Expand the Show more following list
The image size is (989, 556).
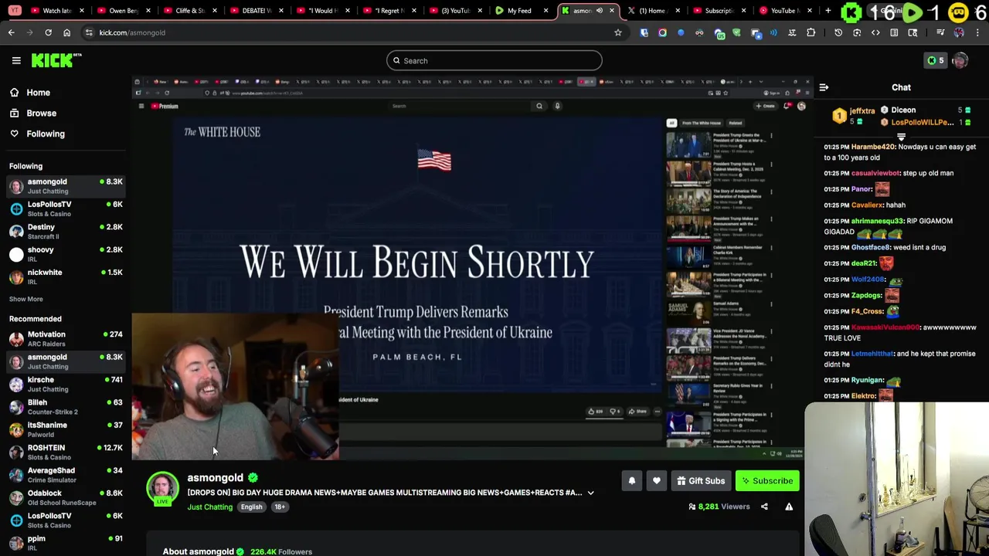26,299
